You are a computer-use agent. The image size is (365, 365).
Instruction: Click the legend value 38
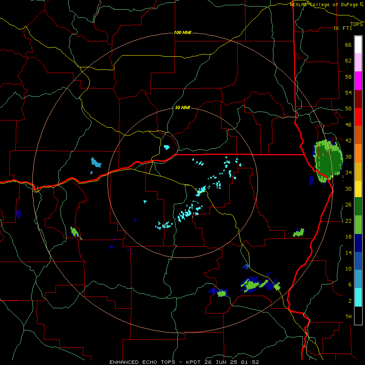pos(348,157)
